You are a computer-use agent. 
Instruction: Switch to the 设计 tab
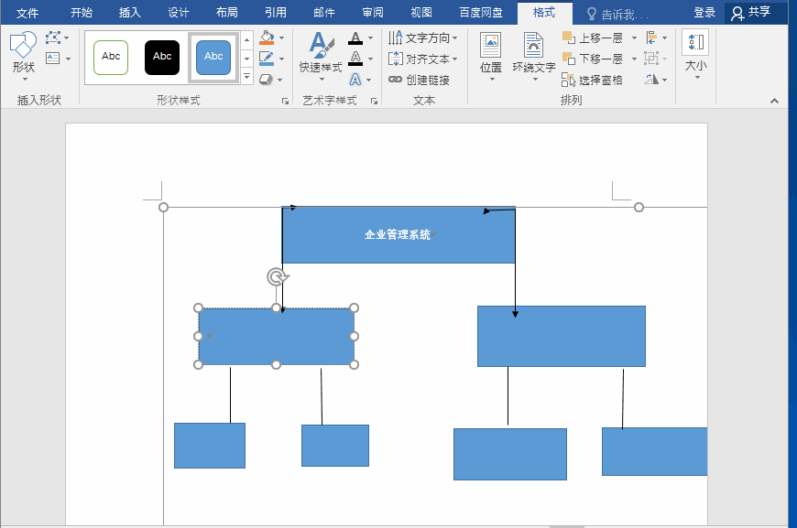pyautogui.click(x=179, y=13)
